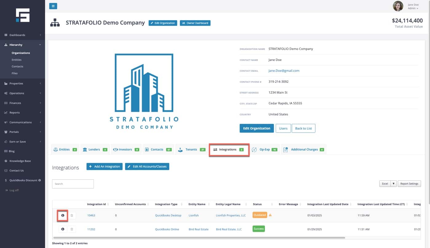Open Report Settings
430x248 pixels.
point(409,184)
